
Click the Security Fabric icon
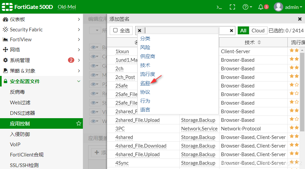click(x=5, y=29)
